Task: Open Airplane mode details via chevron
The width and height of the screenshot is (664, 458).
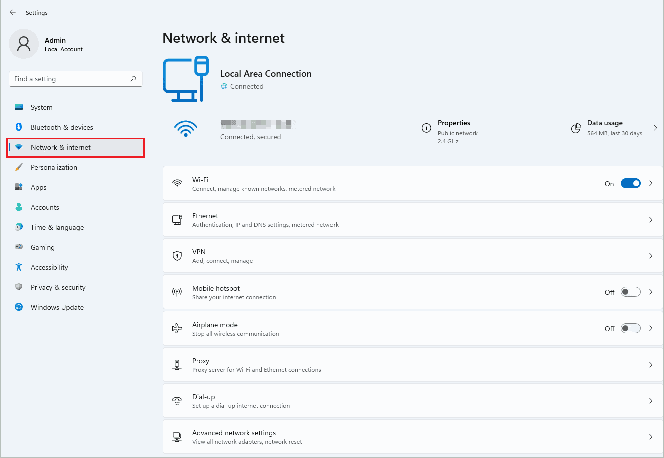Action: tap(651, 328)
